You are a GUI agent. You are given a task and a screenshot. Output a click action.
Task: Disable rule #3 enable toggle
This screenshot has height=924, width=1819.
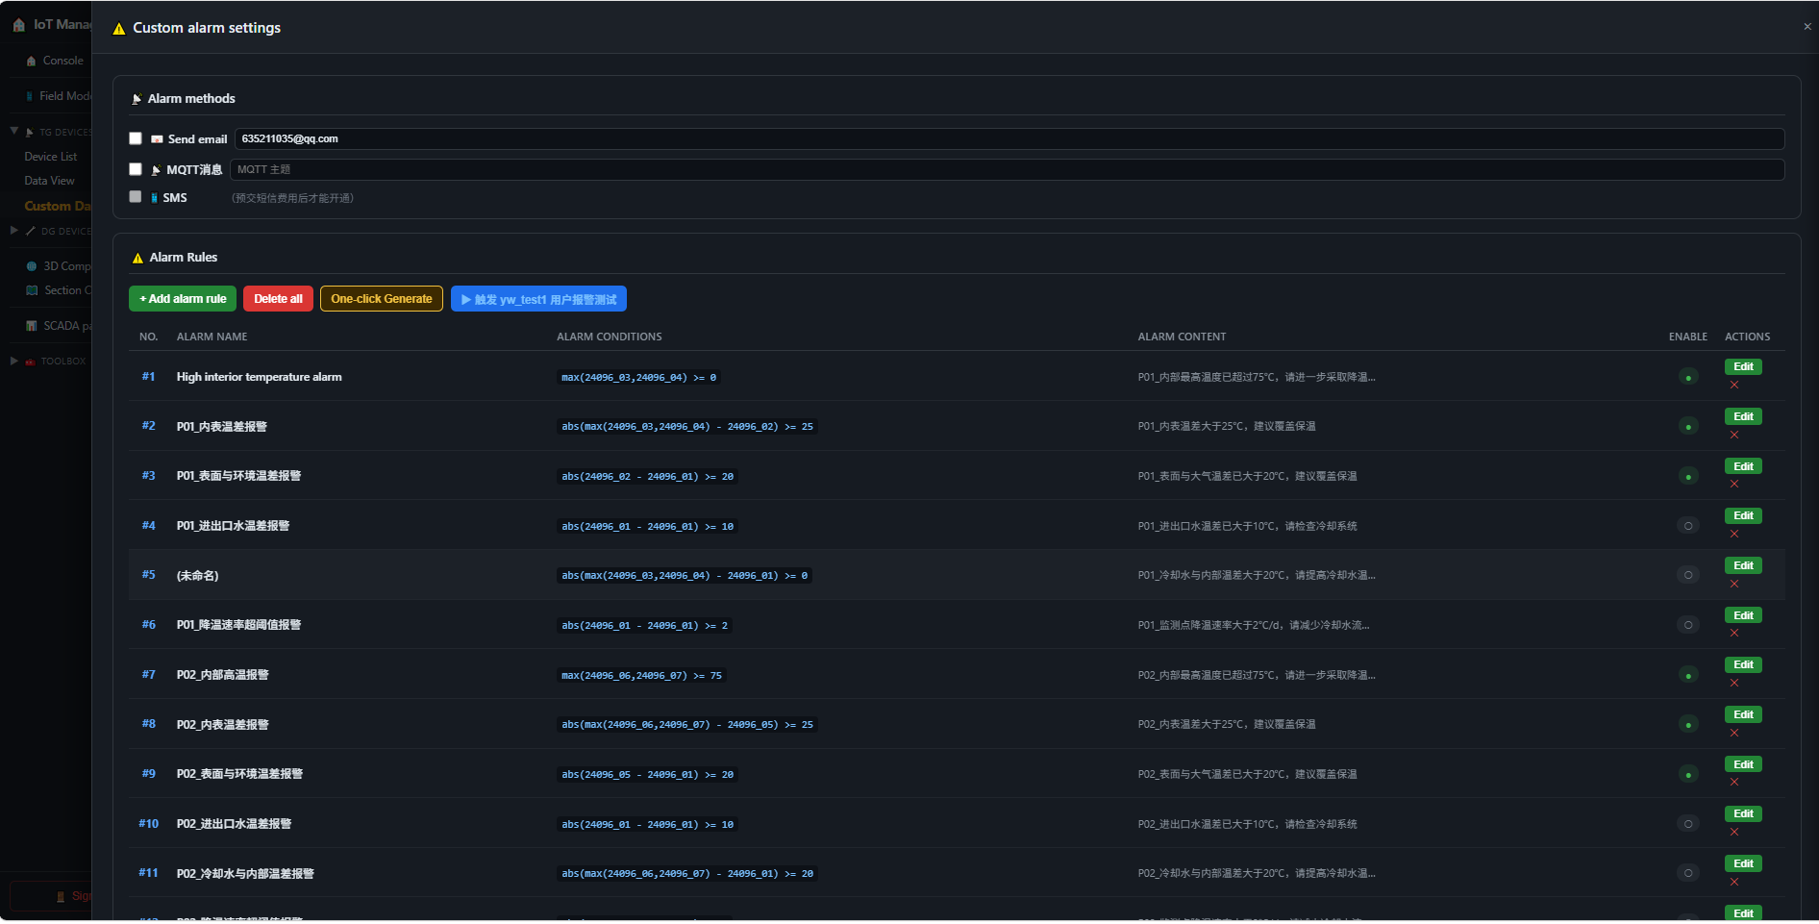(1688, 476)
